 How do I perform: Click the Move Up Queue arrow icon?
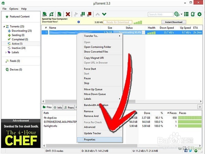(x=98, y=14)
